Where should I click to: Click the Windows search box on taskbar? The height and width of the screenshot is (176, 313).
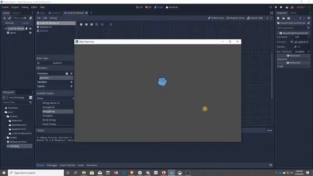(x=36, y=173)
